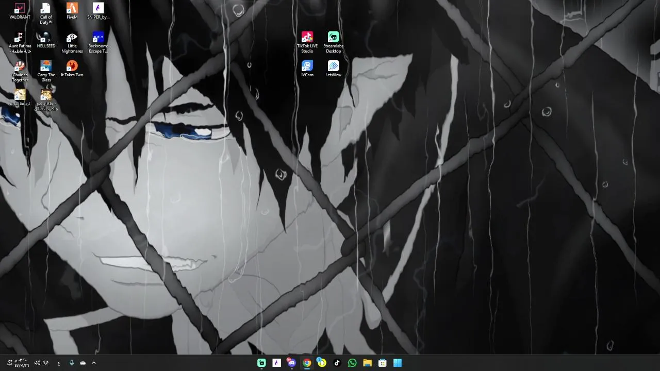Image resolution: width=660 pixels, height=371 pixels.
Task: Open the OneDrive cloud tray icon
Action: pyautogui.click(x=82, y=363)
